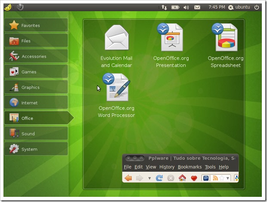This screenshot has height=202, width=267.
Task: Open the Edit menu in browser
Action: (138, 167)
